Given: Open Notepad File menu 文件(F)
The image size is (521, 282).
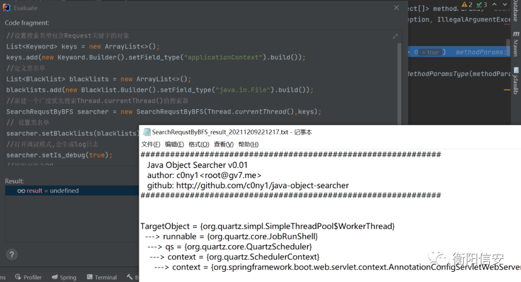Looking at the screenshot, I should [151, 144].
